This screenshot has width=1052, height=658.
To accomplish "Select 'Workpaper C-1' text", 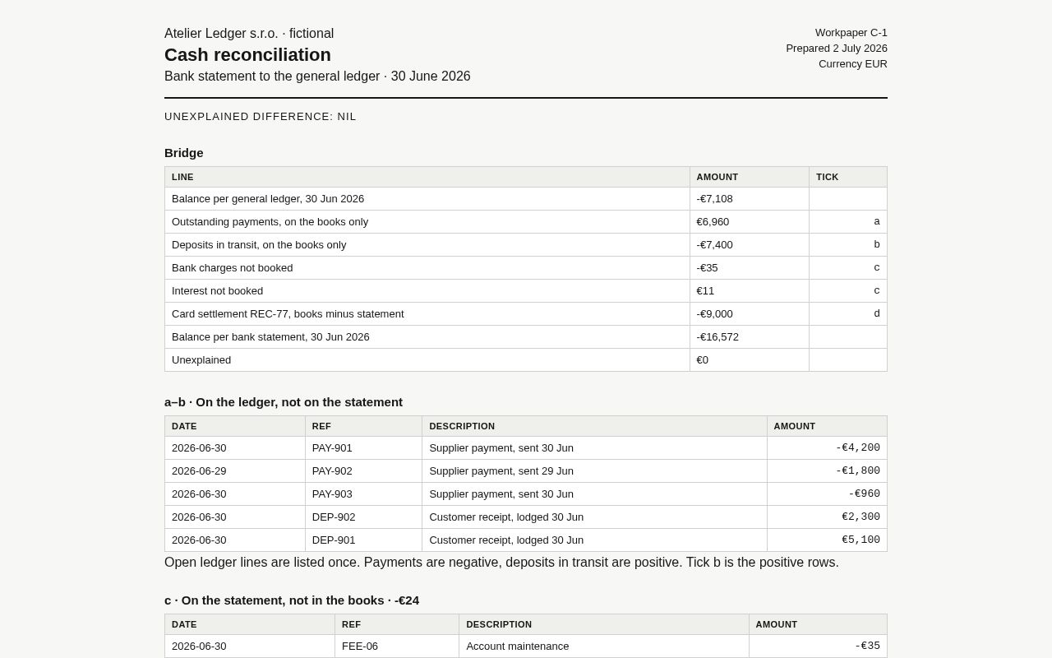I will coord(851,33).
